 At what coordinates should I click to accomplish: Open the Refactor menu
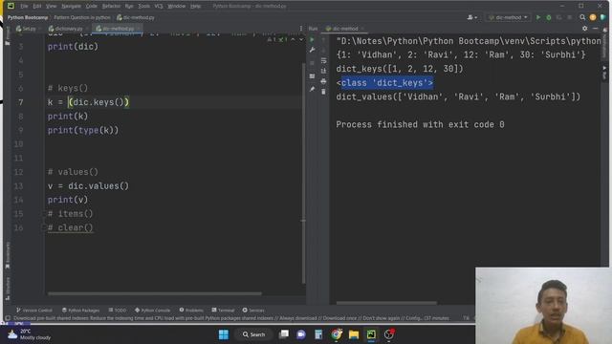[111, 7]
